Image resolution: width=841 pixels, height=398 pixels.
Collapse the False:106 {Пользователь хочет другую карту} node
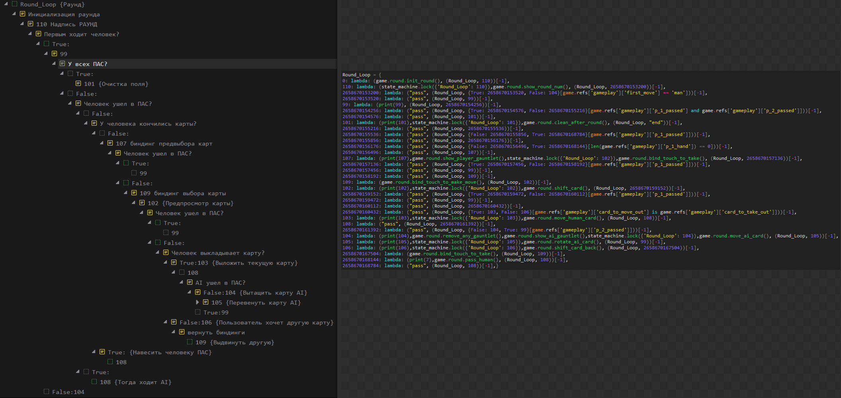click(x=166, y=322)
